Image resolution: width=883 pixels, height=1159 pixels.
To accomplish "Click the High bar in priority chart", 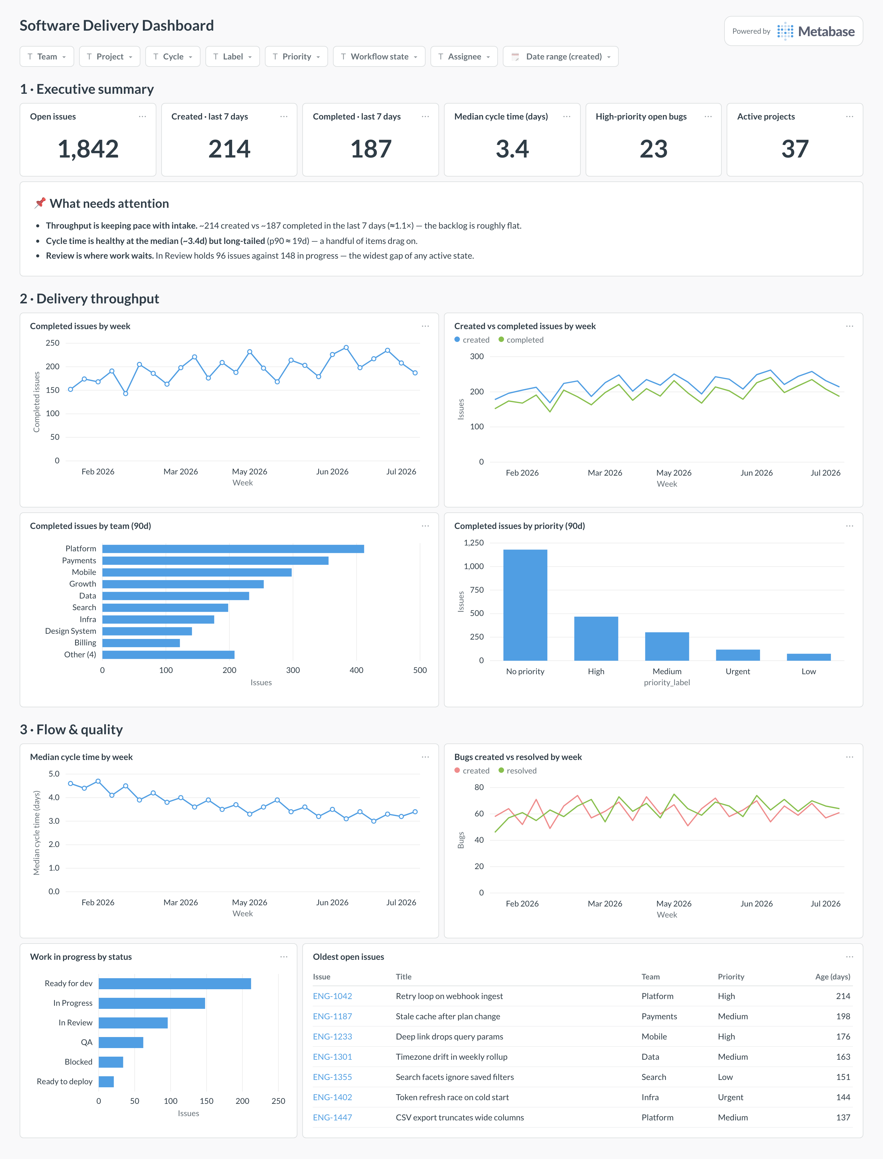I will point(596,638).
